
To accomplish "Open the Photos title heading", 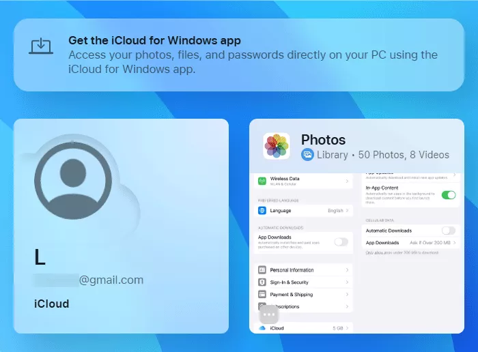I will 323,140.
